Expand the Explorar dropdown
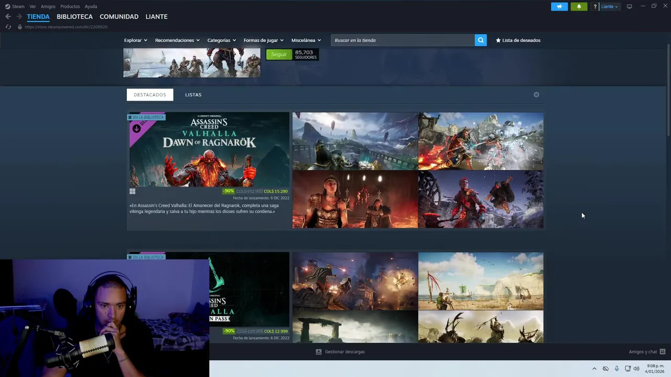671x377 pixels. (135, 40)
